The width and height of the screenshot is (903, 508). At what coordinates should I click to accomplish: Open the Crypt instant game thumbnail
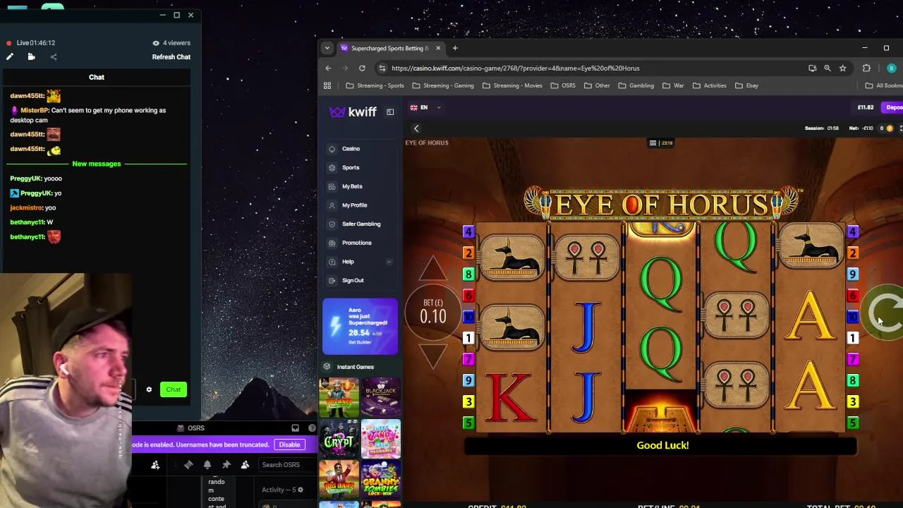[x=339, y=438]
